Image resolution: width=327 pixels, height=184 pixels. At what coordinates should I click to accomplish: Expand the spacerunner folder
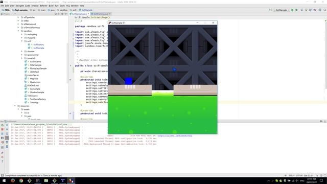pyautogui.click(x=21, y=55)
